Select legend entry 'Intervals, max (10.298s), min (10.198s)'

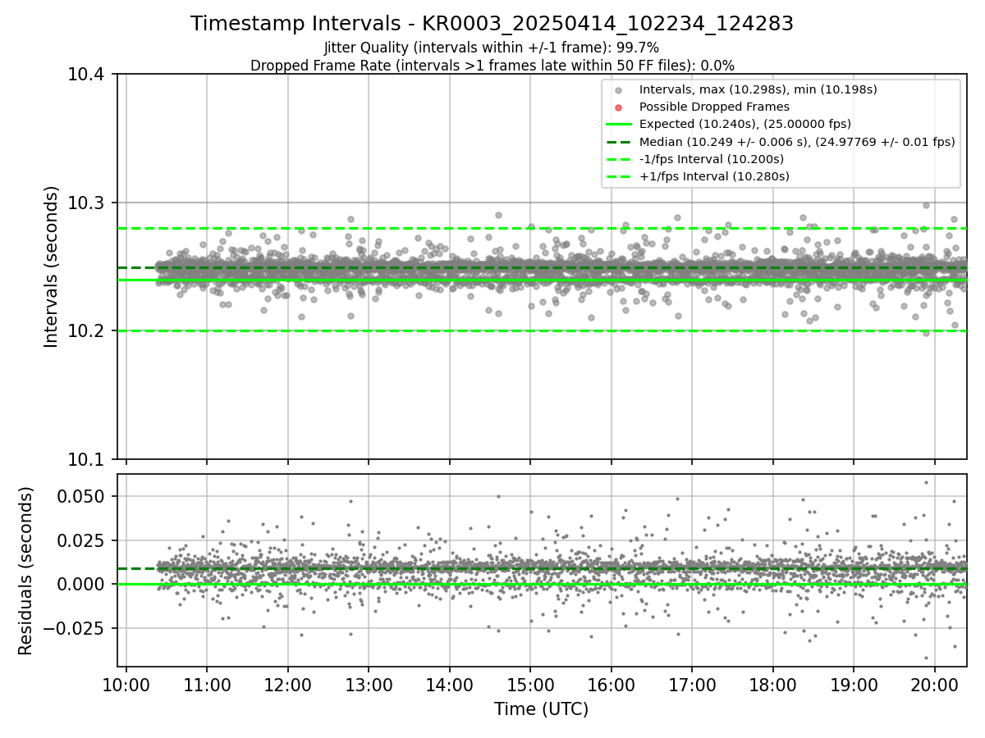[x=758, y=89]
